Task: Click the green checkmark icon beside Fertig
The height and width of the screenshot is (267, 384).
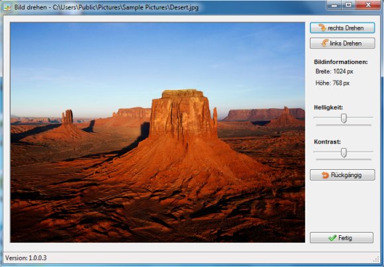Action: [332, 238]
